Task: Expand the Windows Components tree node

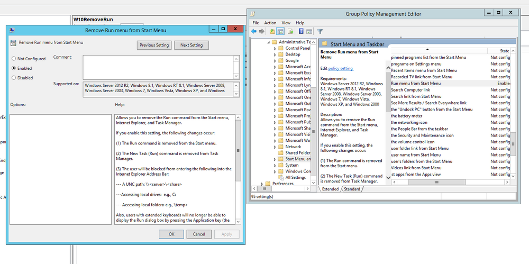Action: [275, 171]
